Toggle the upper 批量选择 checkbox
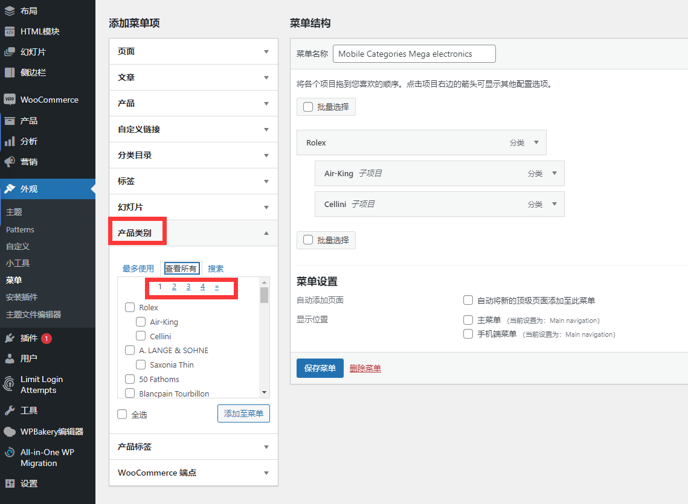Viewport: 688px width, 504px height. (x=308, y=107)
